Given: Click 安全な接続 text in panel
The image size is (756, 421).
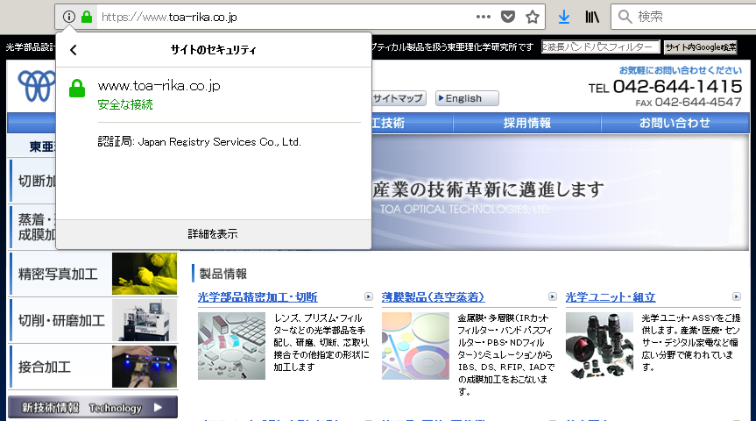Looking at the screenshot, I should [x=125, y=104].
